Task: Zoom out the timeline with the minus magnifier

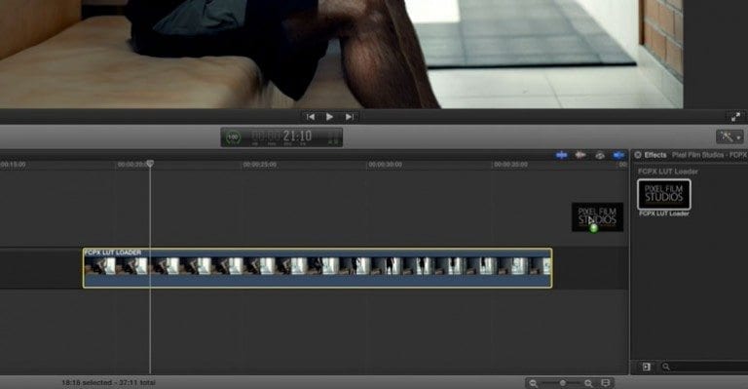Action: [534, 383]
